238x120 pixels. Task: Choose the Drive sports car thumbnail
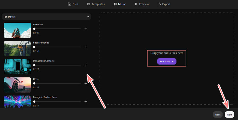click(17, 85)
